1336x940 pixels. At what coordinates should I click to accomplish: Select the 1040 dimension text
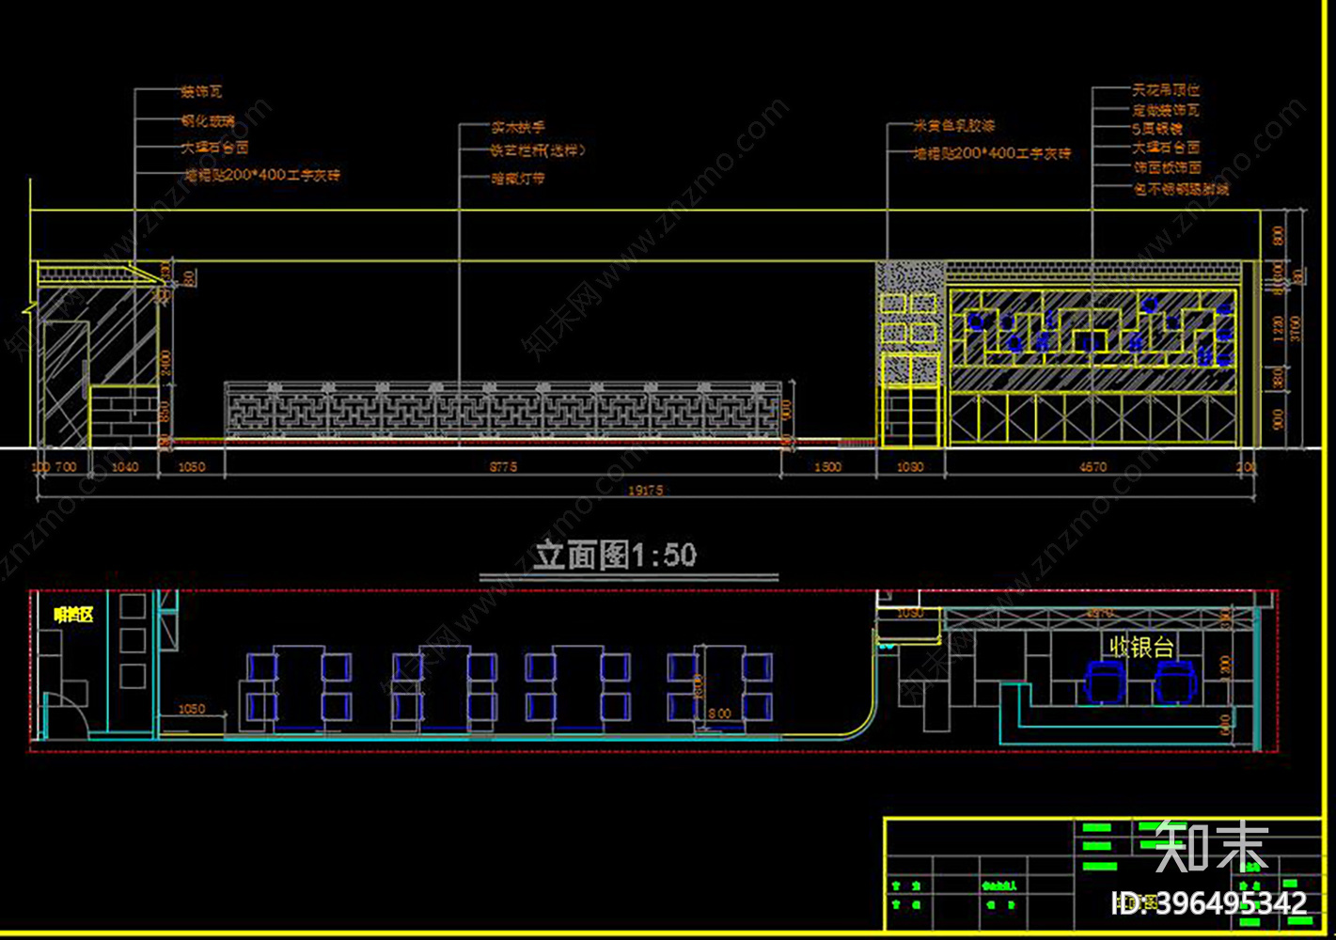click(124, 466)
